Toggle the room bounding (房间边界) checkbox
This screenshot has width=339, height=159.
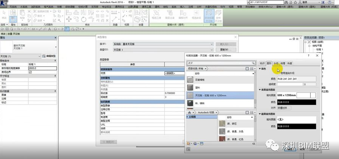pyautogui.click(x=30, y=72)
